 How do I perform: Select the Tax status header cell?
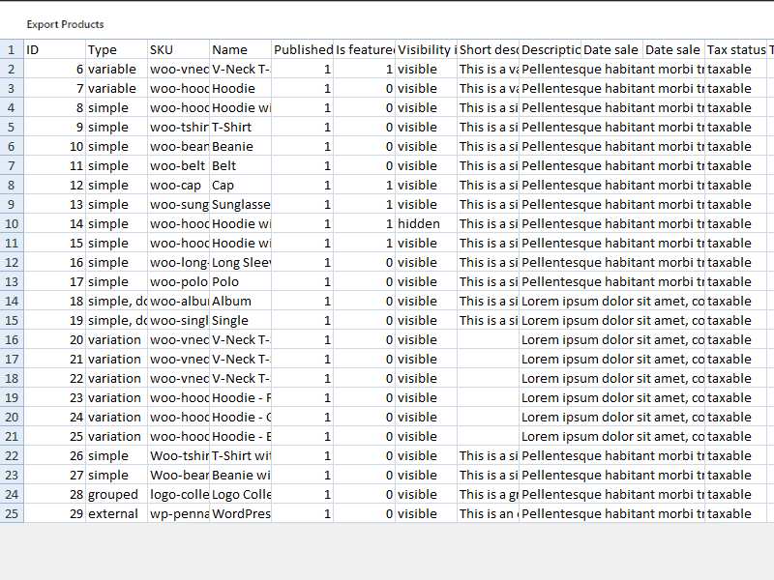click(x=735, y=49)
